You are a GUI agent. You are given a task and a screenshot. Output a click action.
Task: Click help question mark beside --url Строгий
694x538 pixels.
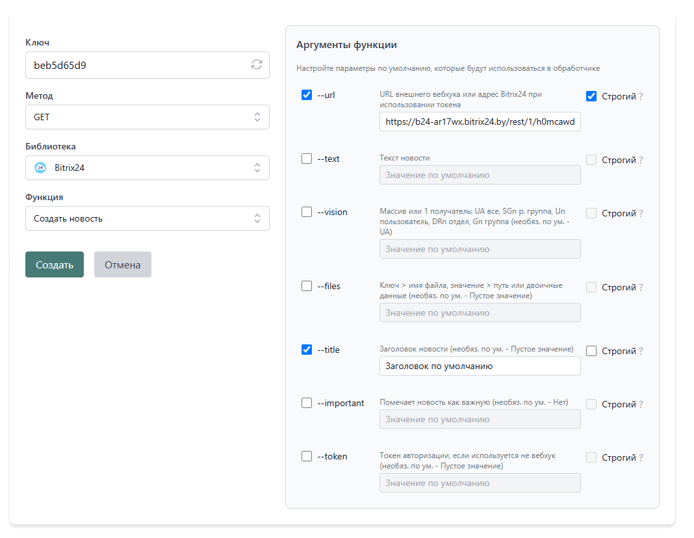tap(641, 96)
